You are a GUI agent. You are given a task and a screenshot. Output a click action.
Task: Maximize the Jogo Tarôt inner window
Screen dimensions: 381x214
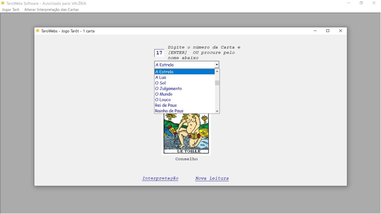point(328,31)
